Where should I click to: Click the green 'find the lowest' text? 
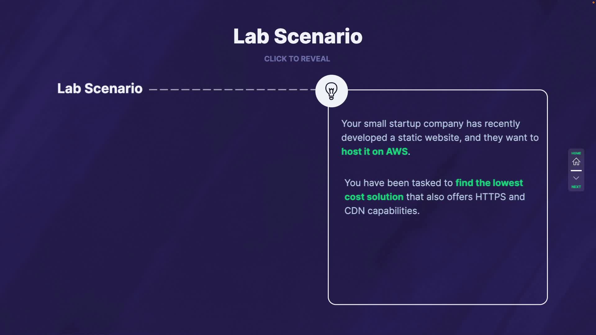489,183
